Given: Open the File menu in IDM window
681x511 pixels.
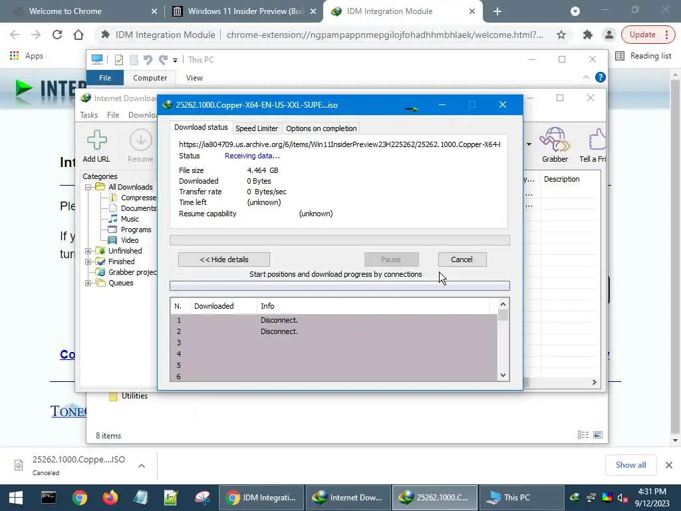Looking at the screenshot, I should pyautogui.click(x=113, y=114).
